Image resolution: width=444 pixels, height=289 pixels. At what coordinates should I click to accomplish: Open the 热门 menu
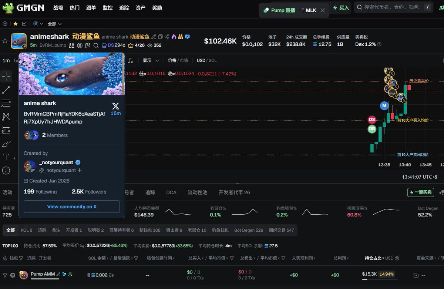tap(74, 7)
